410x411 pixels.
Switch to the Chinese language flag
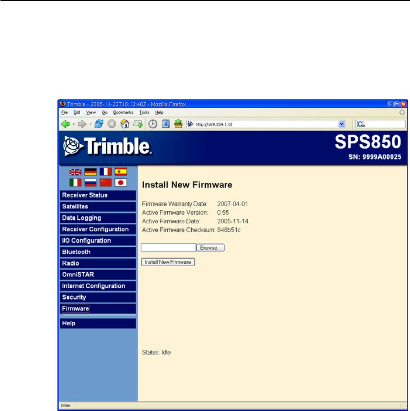pyautogui.click(x=106, y=183)
